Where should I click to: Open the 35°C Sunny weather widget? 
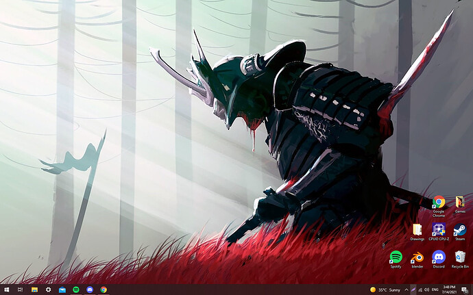click(x=385, y=290)
